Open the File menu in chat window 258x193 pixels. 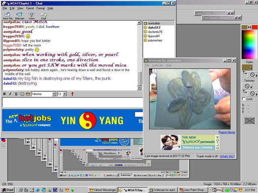[5, 8]
